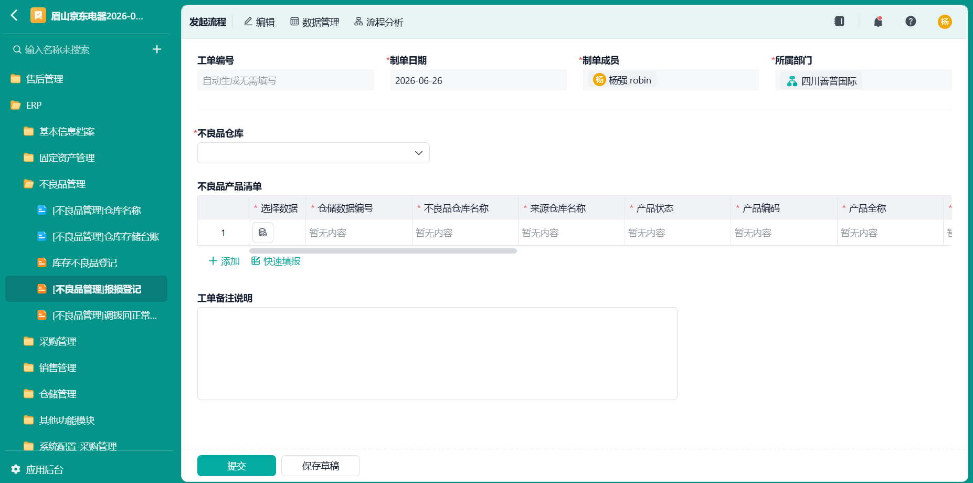Open the 不良品仓库 dropdown

click(x=313, y=153)
